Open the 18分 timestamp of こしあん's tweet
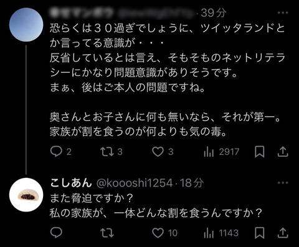This screenshot has width=299, height=247. (192, 183)
